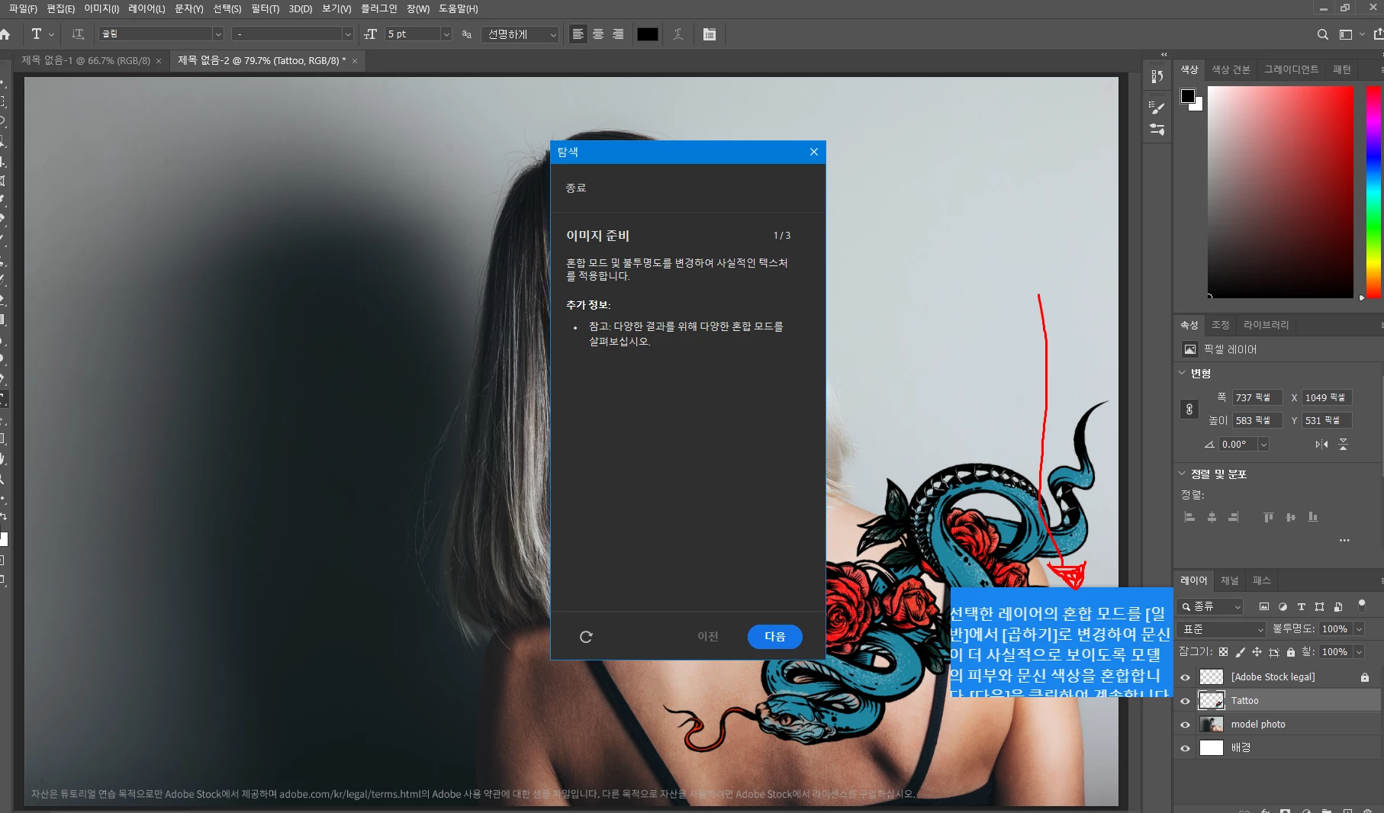Click the search magnifier icon
Screen dimensions: 1384x813
(1323, 34)
